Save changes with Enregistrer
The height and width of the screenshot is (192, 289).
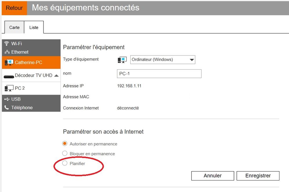point(258,176)
